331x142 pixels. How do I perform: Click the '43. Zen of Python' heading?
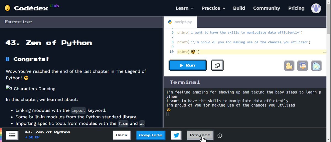[x=49, y=43]
